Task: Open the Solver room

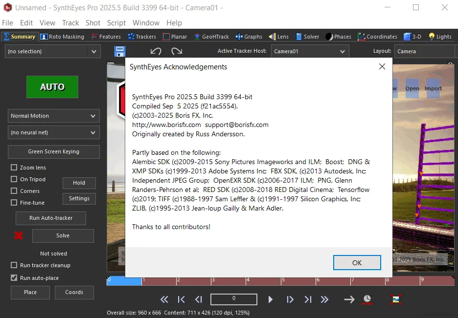Action: pos(307,37)
